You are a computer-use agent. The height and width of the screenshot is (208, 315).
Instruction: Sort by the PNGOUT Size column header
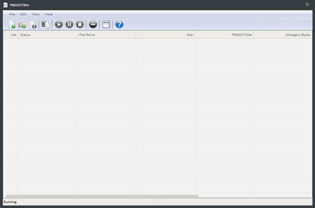click(224, 35)
